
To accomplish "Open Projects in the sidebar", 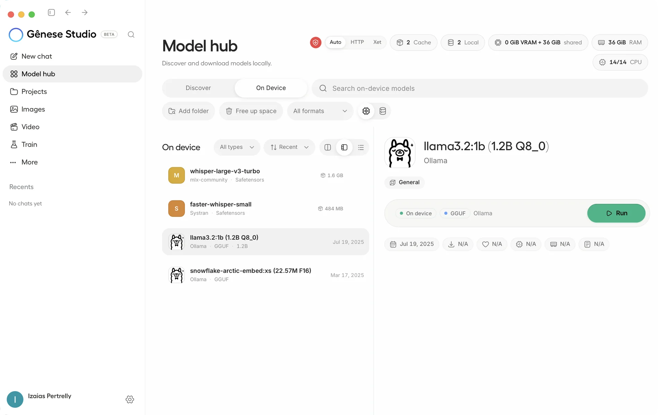I will [72, 92].
